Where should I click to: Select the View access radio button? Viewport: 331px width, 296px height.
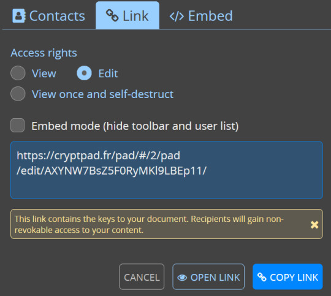tap(18, 73)
